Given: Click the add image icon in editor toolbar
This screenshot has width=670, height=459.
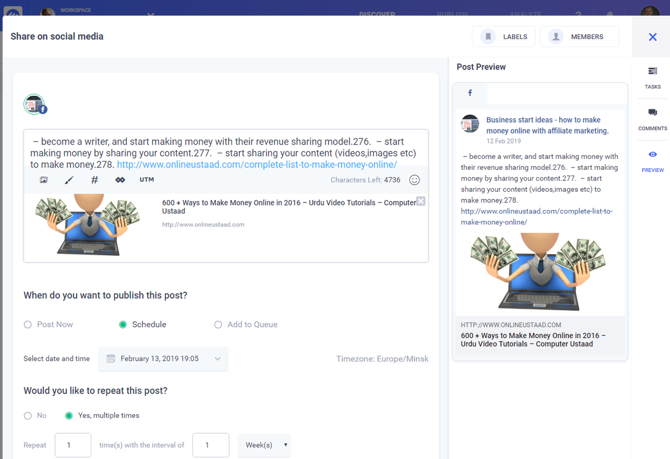Looking at the screenshot, I should [x=44, y=180].
